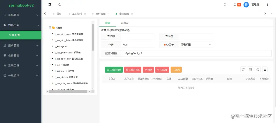276x123 pixels.
Task: Toggle fullscreen mode icon
Action: pyautogui.click(x=225, y=5)
